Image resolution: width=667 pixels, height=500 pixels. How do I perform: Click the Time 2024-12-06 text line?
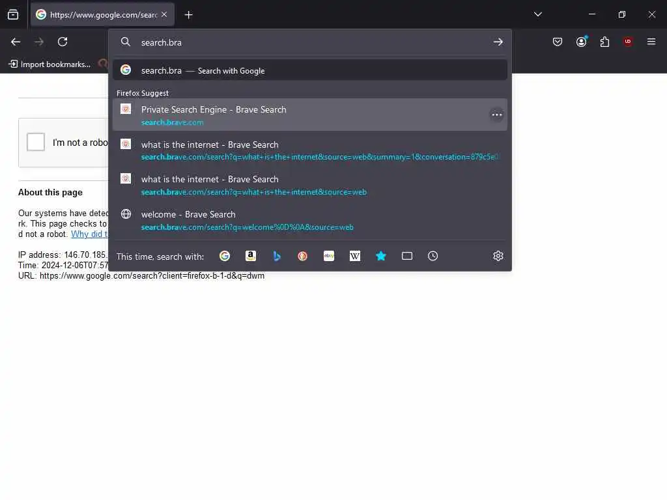tap(63, 266)
